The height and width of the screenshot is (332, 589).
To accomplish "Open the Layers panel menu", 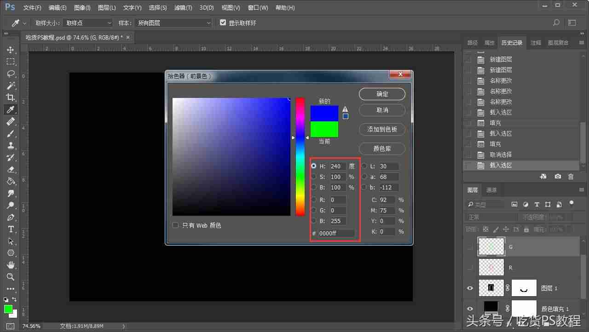I will [x=581, y=190].
